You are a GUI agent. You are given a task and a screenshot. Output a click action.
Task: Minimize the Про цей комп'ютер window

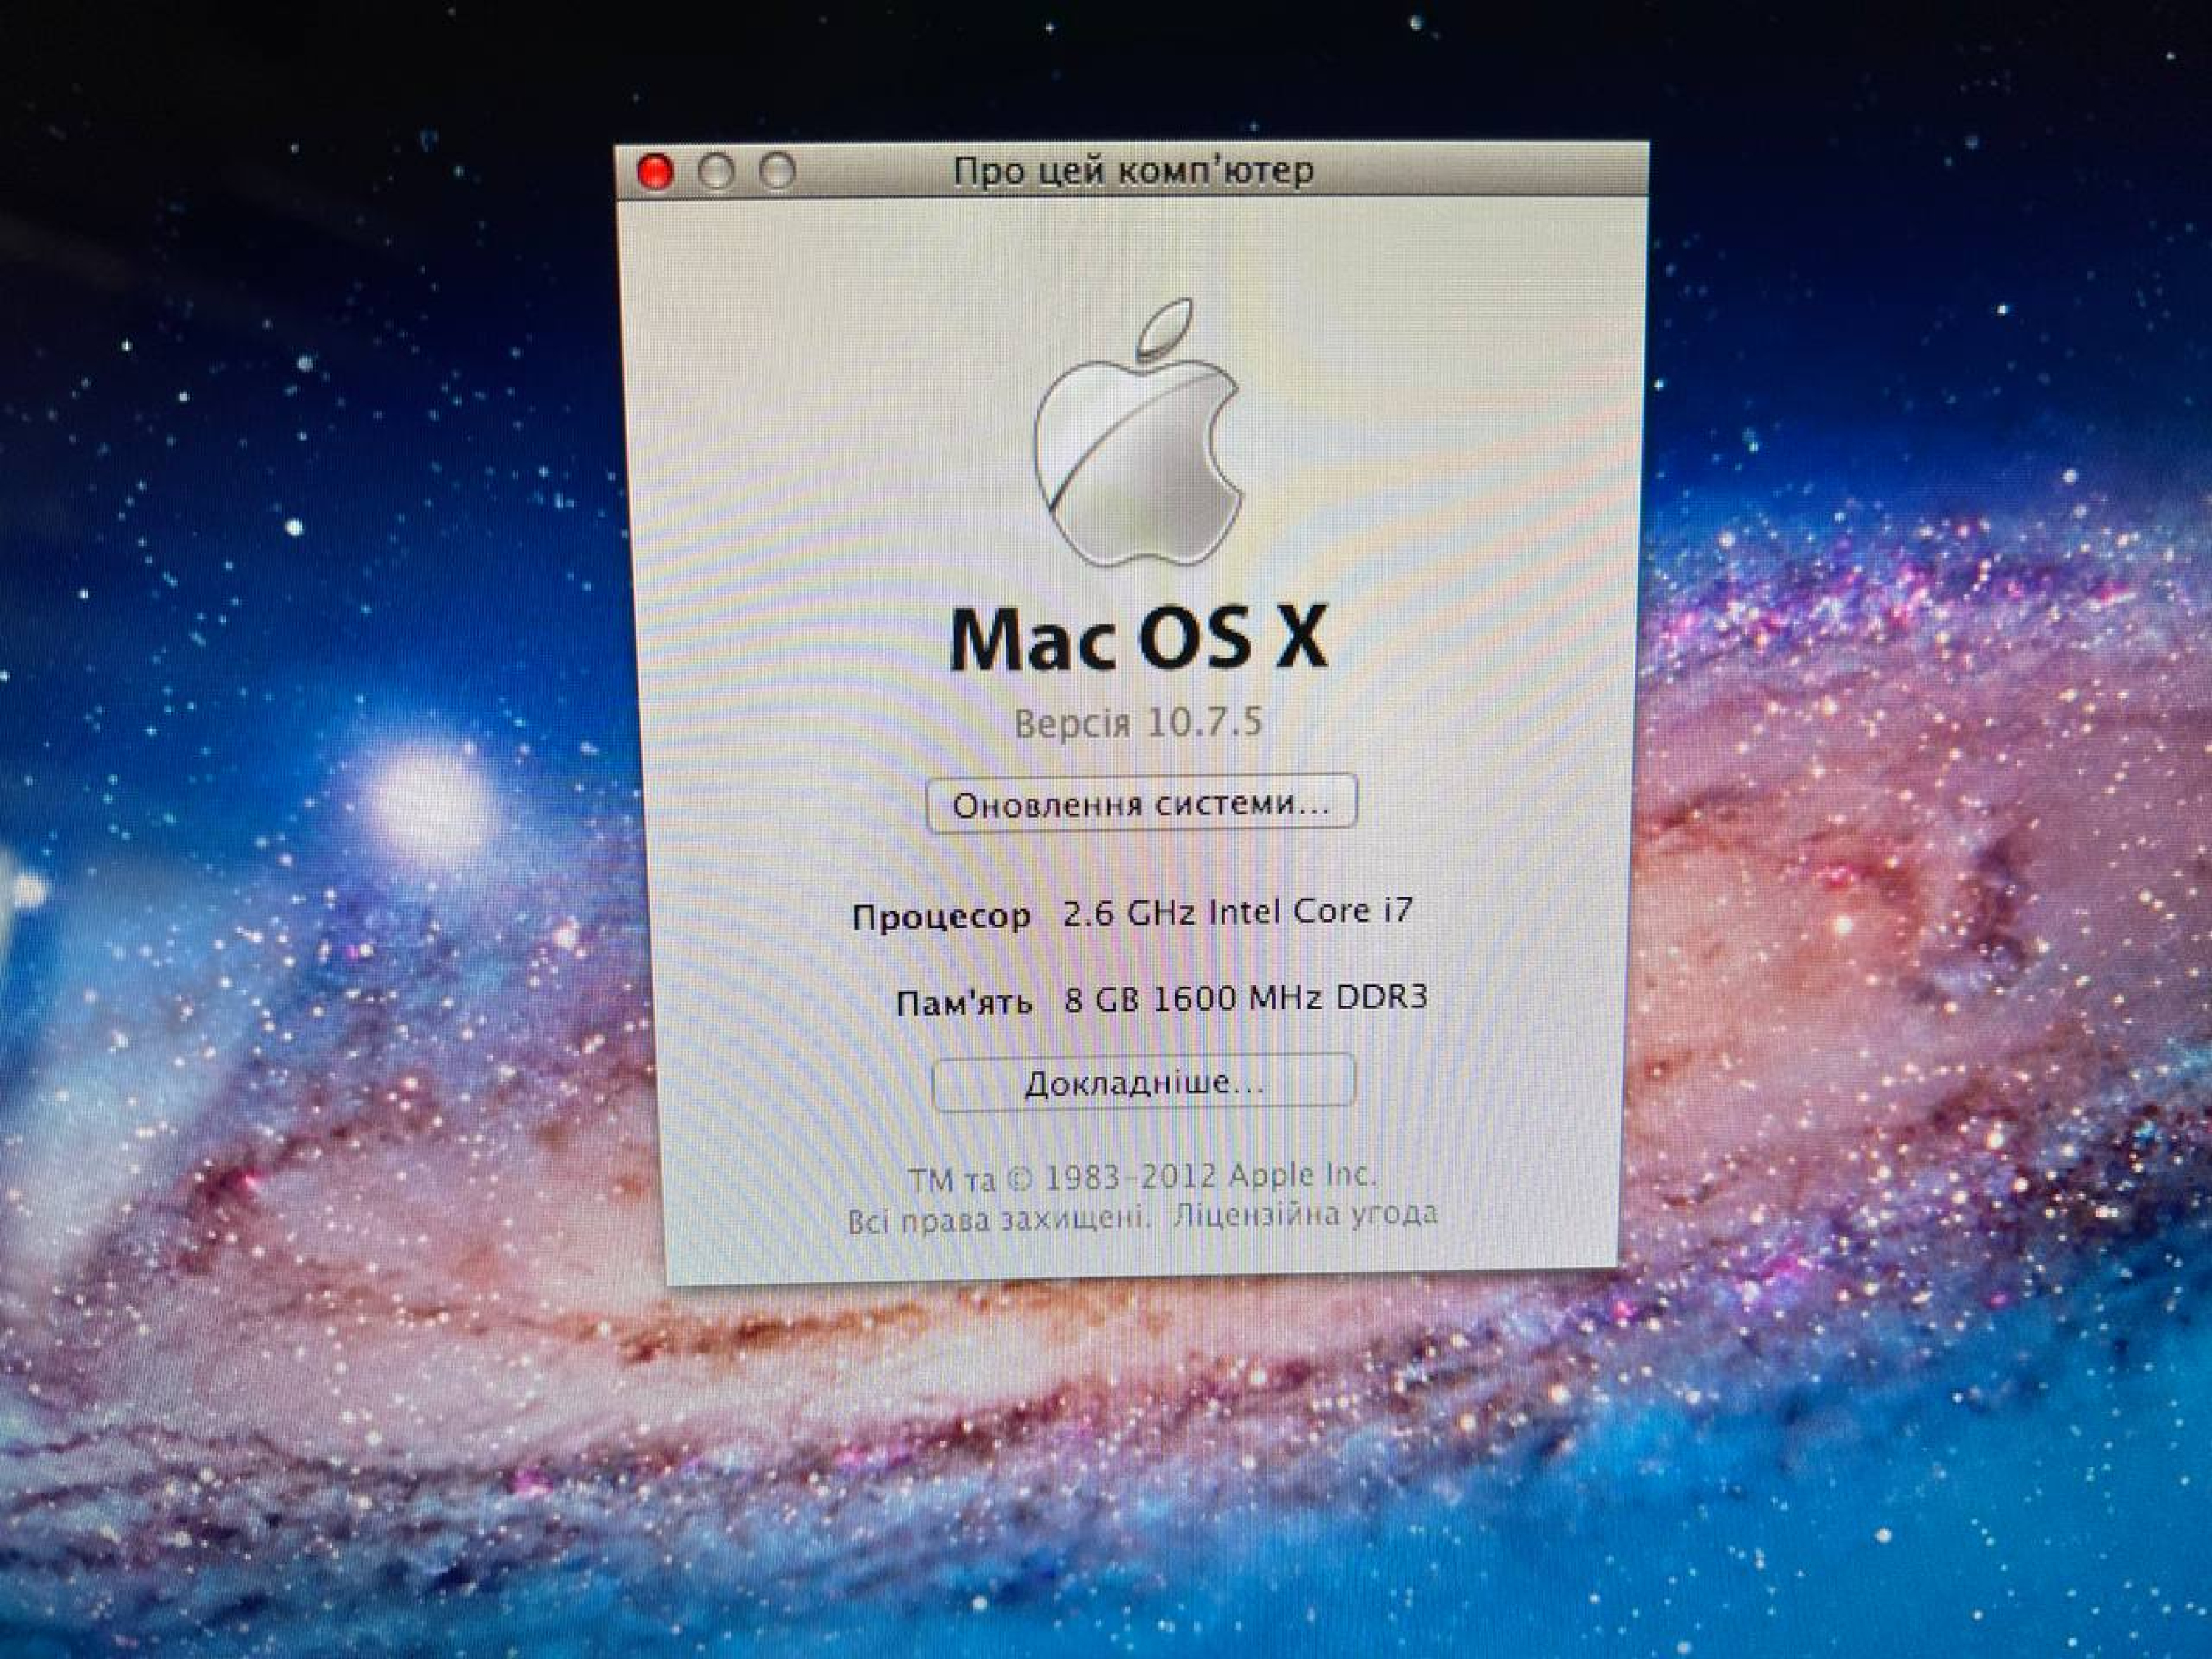[716, 172]
